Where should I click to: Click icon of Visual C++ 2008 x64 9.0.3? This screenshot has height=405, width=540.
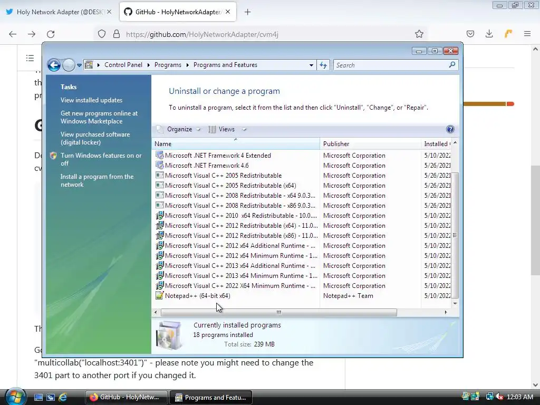pyautogui.click(x=159, y=195)
